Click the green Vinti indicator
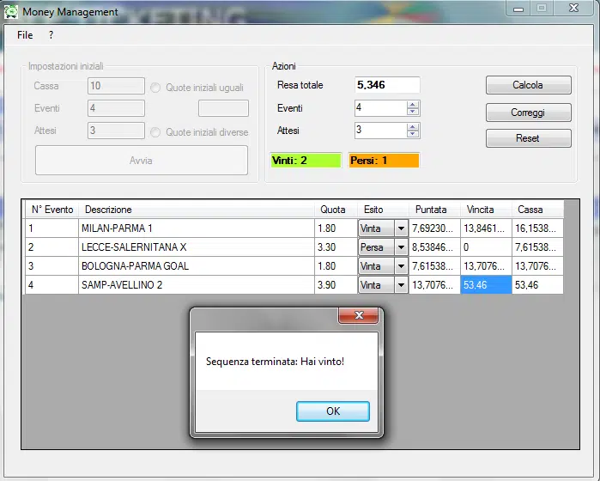Image resolution: width=600 pixels, height=481 pixels. coord(306,161)
